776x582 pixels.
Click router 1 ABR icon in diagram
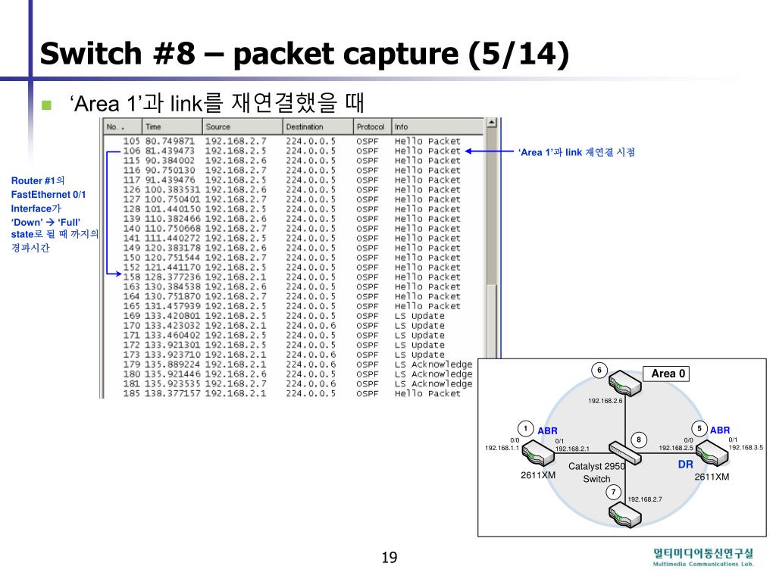(537, 452)
